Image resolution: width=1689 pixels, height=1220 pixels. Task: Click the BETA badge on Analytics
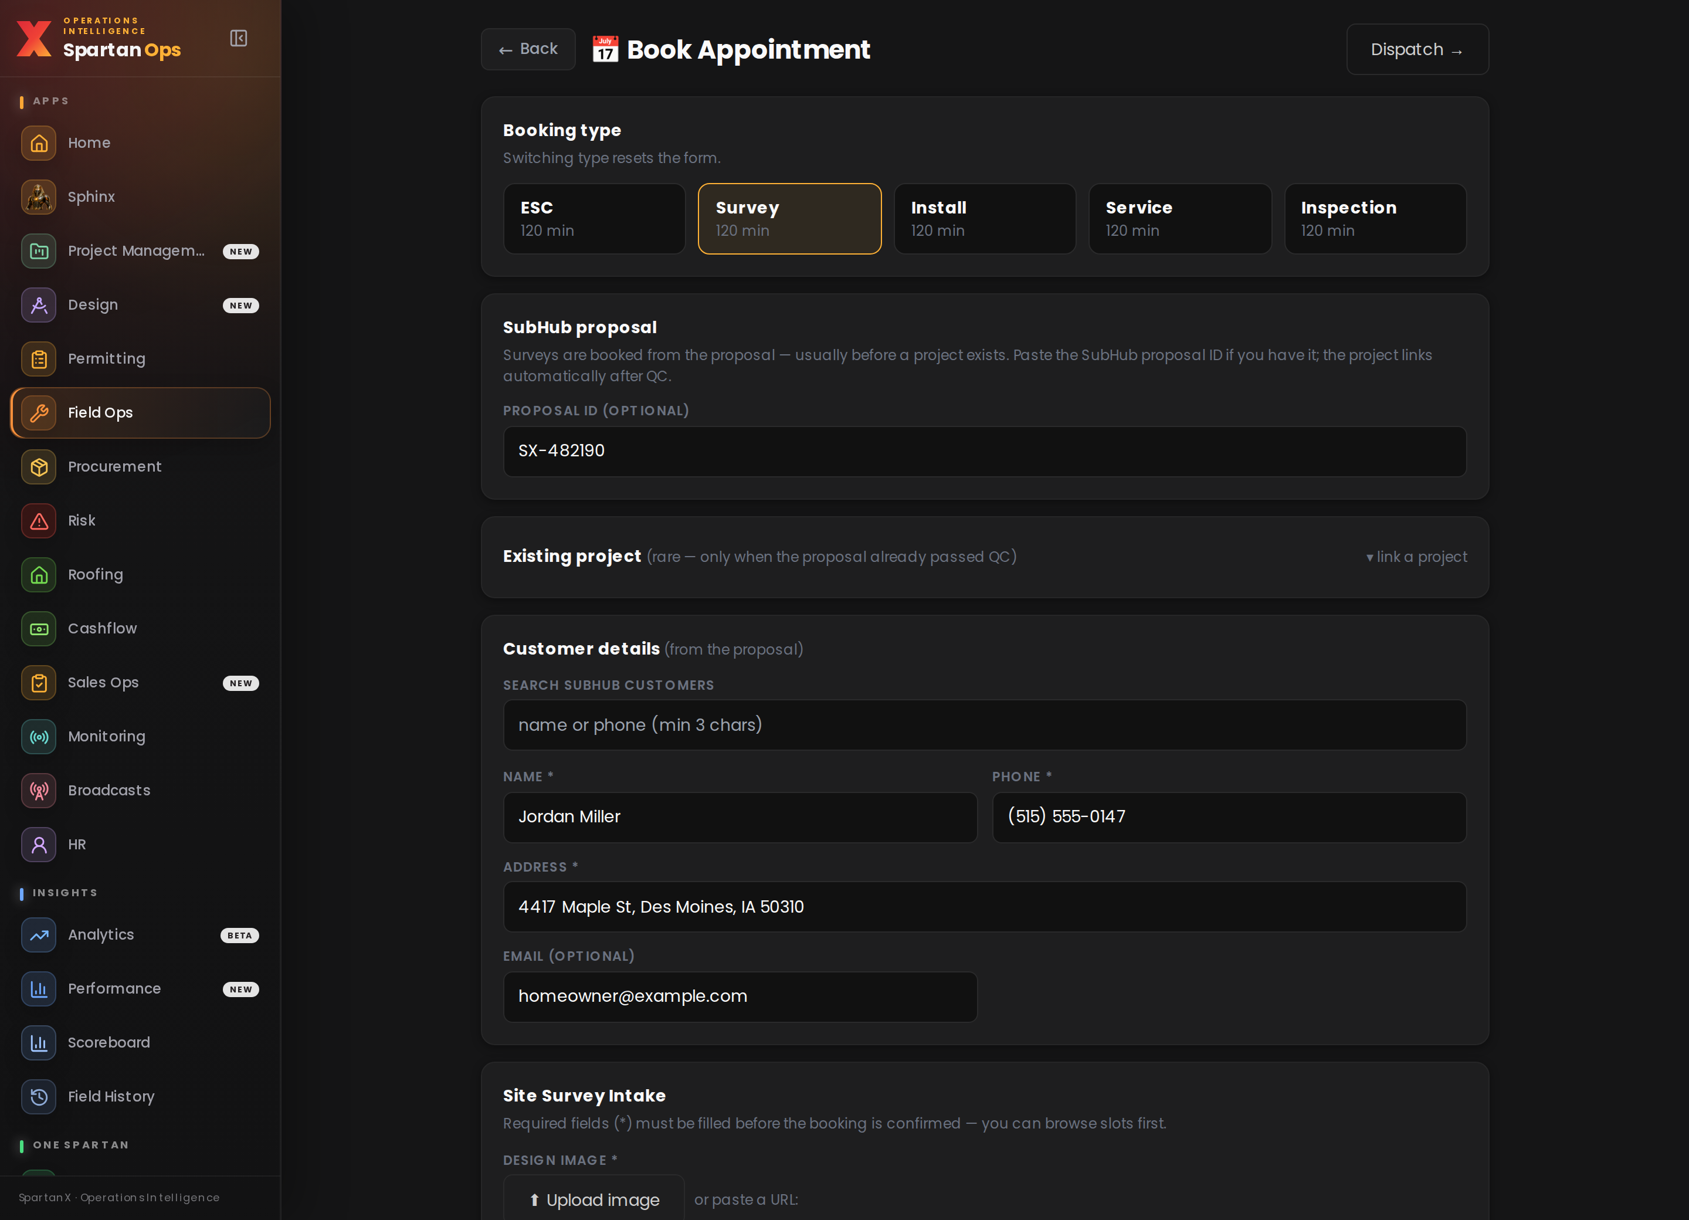pyautogui.click(x=240, y=936)
